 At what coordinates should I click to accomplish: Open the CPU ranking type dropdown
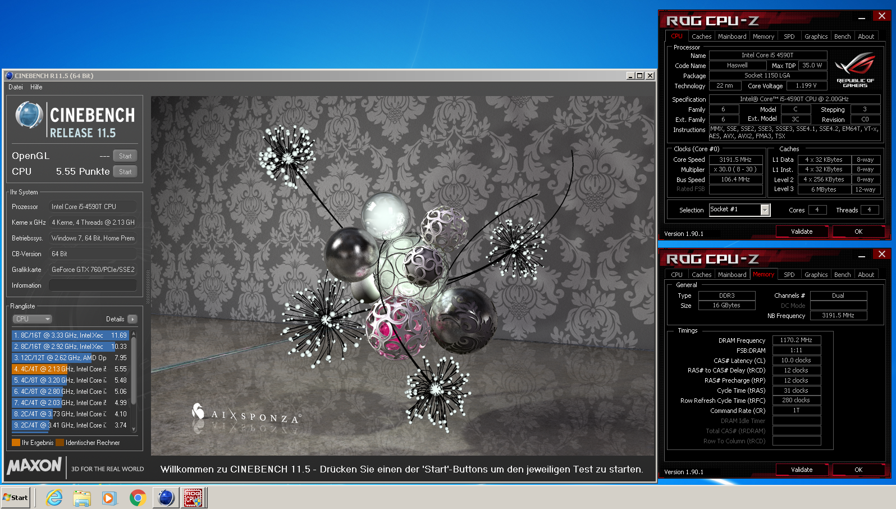coord(32,319)
